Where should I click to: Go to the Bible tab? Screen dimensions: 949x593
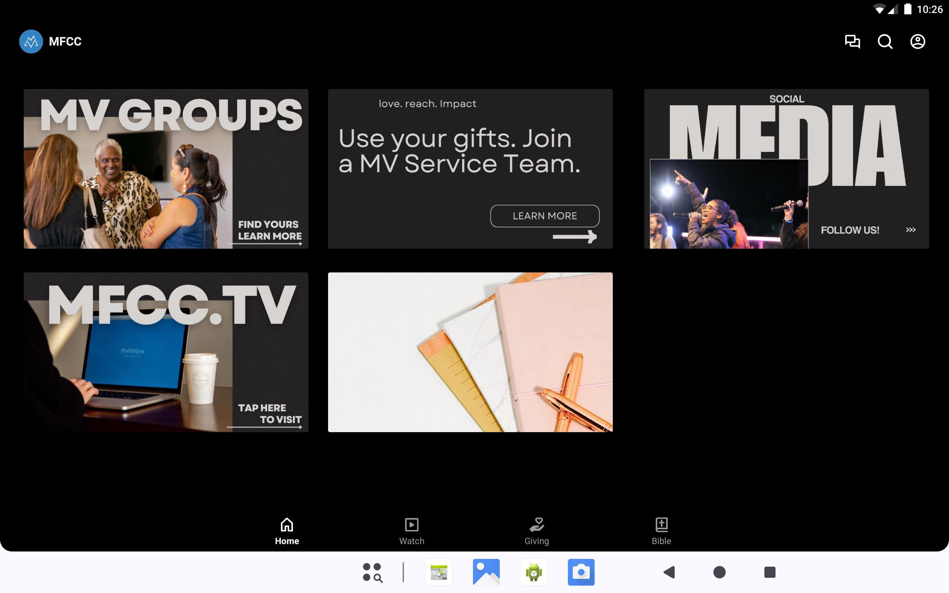[661, 531]
